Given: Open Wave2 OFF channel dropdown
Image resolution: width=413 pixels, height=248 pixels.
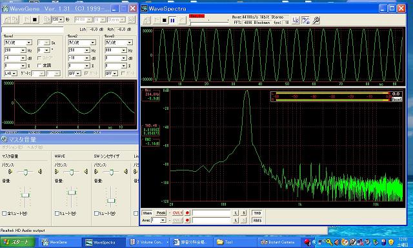Looking at the screenshot, I should (x=78, y=73).
